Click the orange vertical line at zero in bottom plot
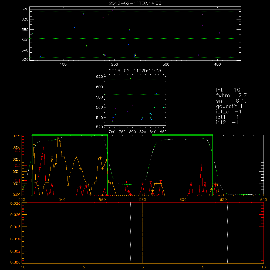 [x=143, y=233]
